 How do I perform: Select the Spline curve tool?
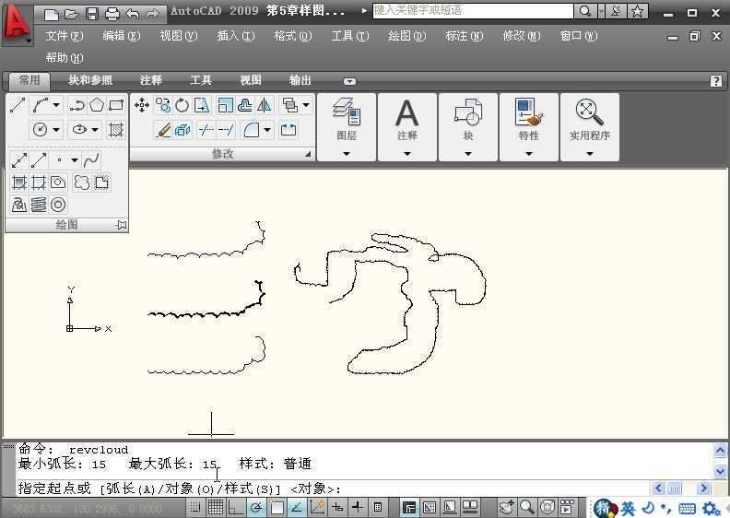coord(91,160)
